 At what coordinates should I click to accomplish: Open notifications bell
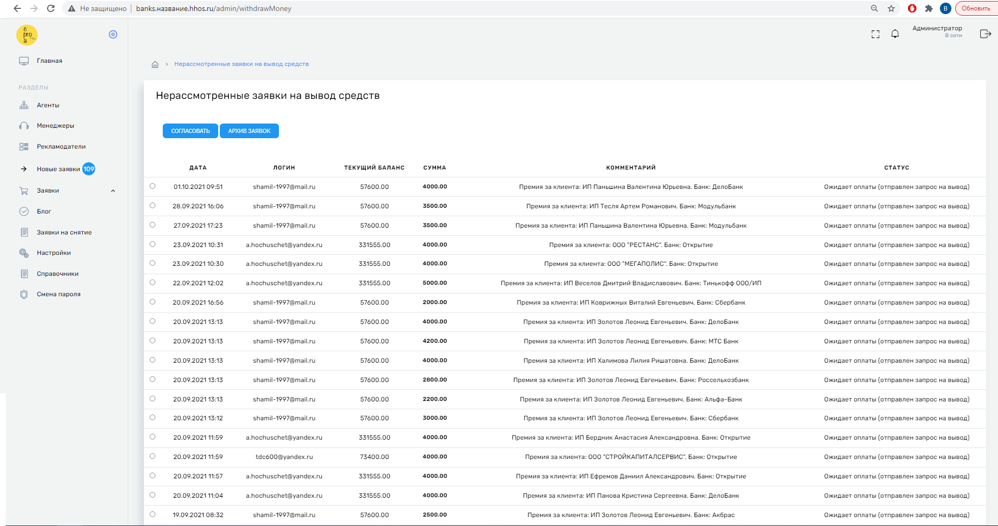click(x=895, y=34)
